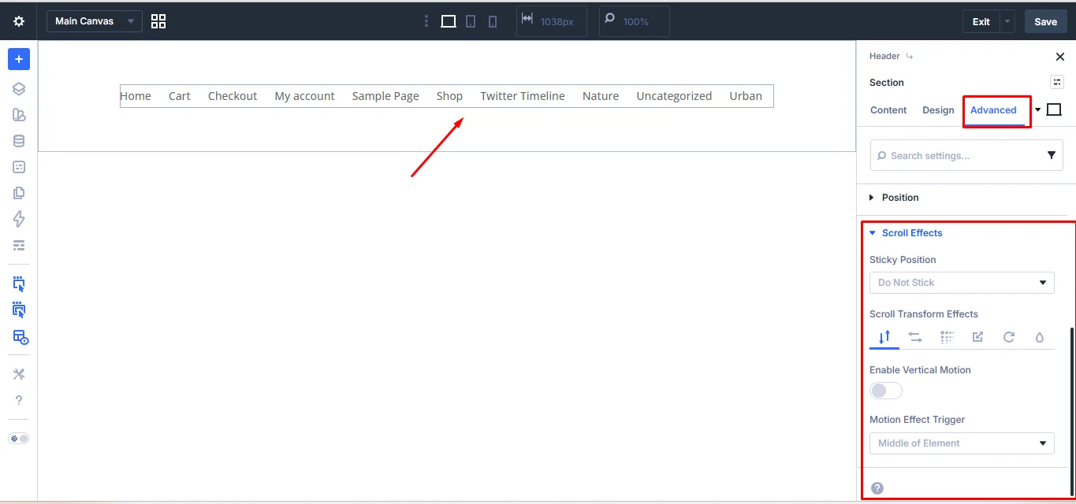This screenshot has width=1076, height=504.
Task: Click the blue add element plus button
Action: click(x=19, y=59)
